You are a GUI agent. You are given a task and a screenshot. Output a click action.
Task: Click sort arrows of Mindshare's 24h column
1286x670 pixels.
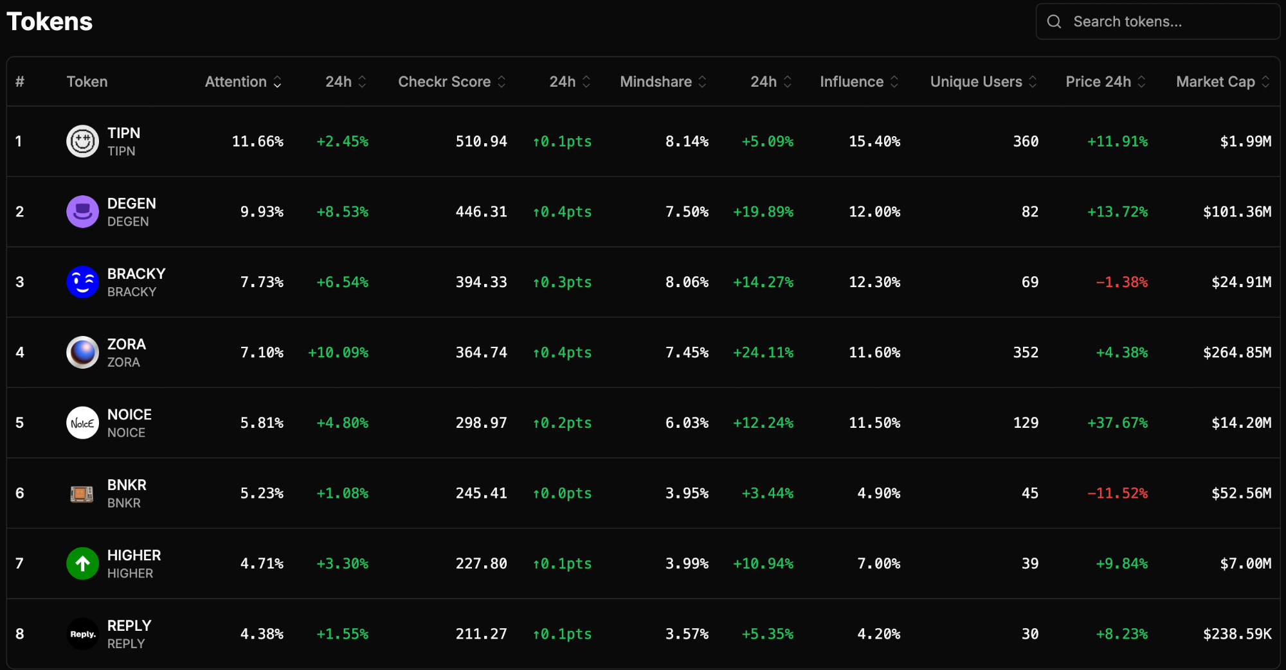click(x=788, y=82)
